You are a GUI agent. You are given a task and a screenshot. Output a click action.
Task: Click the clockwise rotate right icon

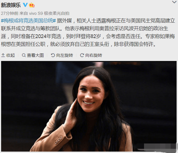(82, 55)
